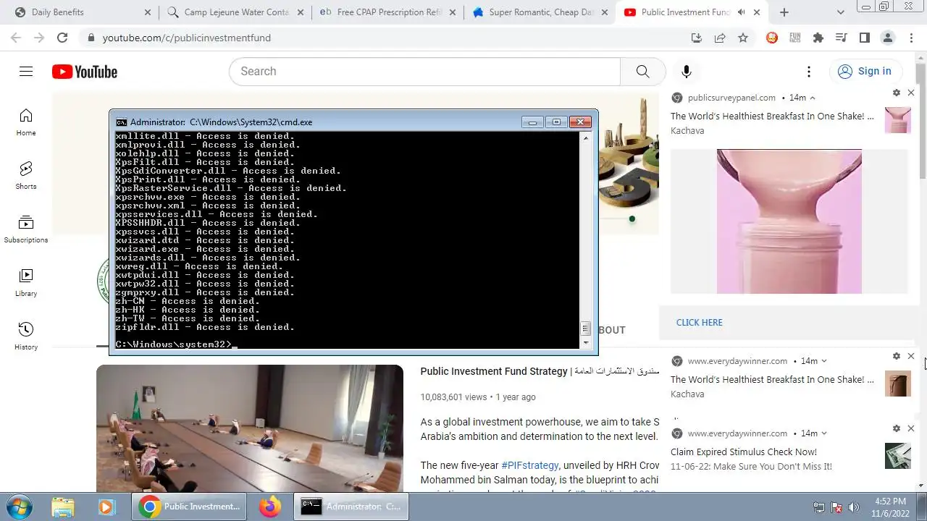Image resolution: width=927 pixels, height=521 pixels.
Task: Click the Action Center flag tray icon
Action: click(x=836, y=507)
